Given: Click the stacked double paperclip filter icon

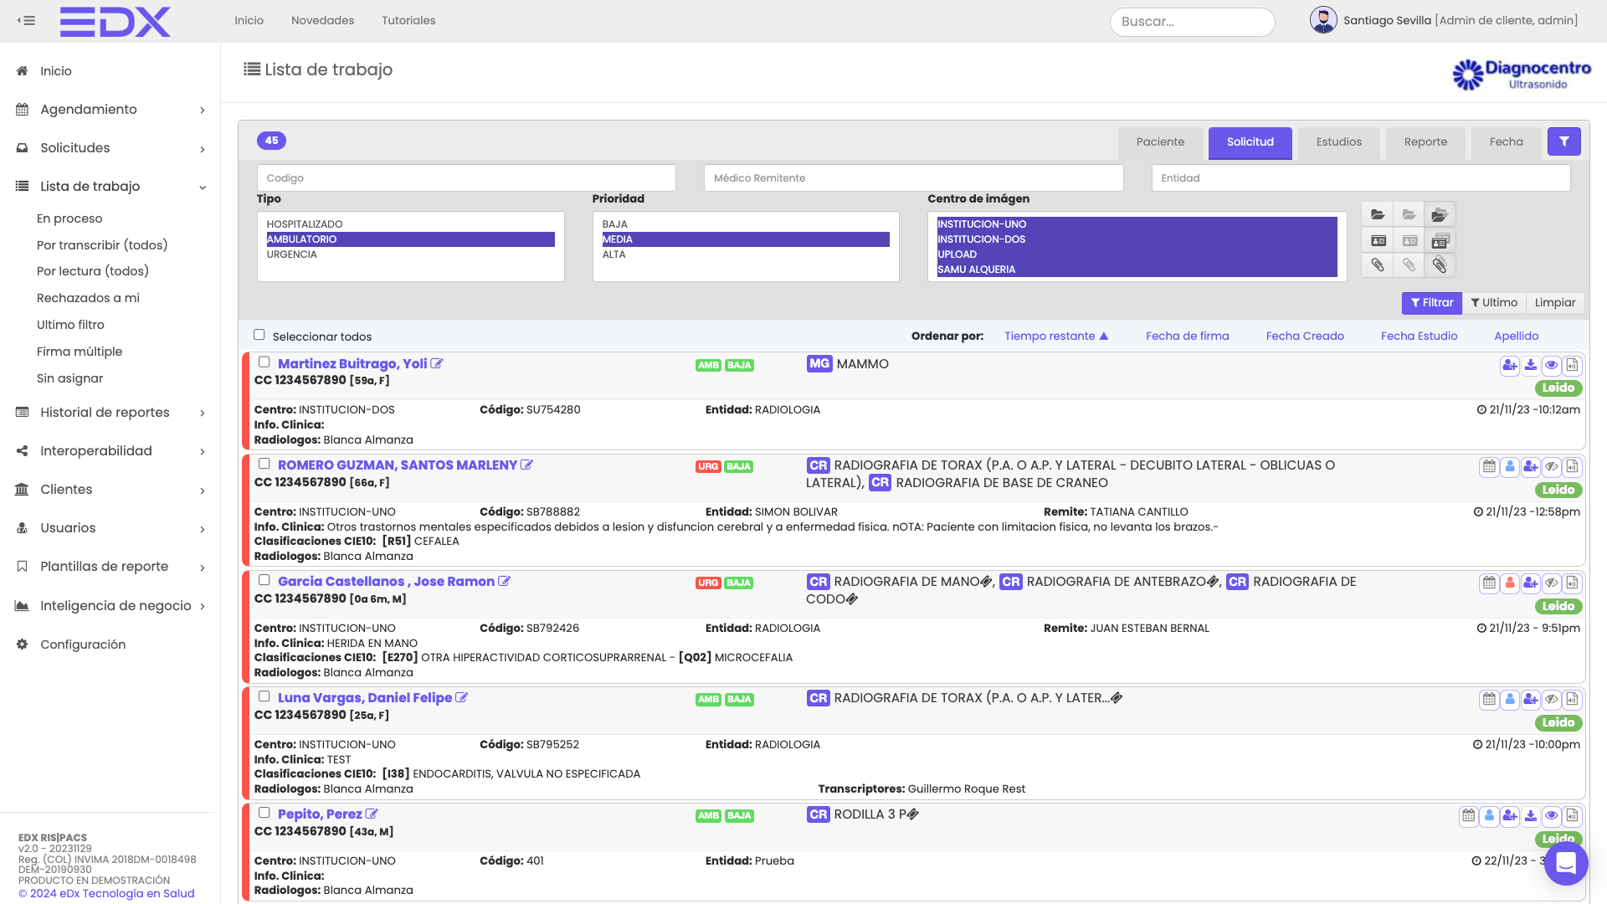Looking at the screenshot, I should 1440,265.
